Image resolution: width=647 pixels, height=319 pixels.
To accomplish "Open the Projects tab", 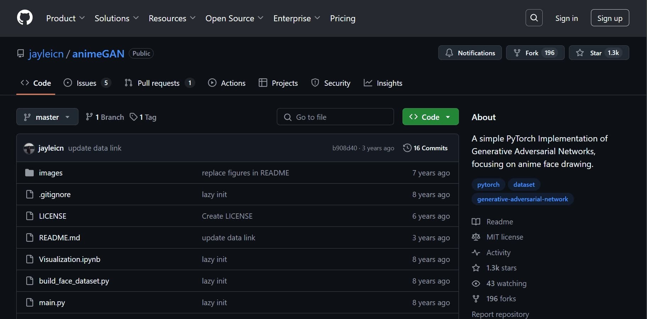I will [278, 83].
